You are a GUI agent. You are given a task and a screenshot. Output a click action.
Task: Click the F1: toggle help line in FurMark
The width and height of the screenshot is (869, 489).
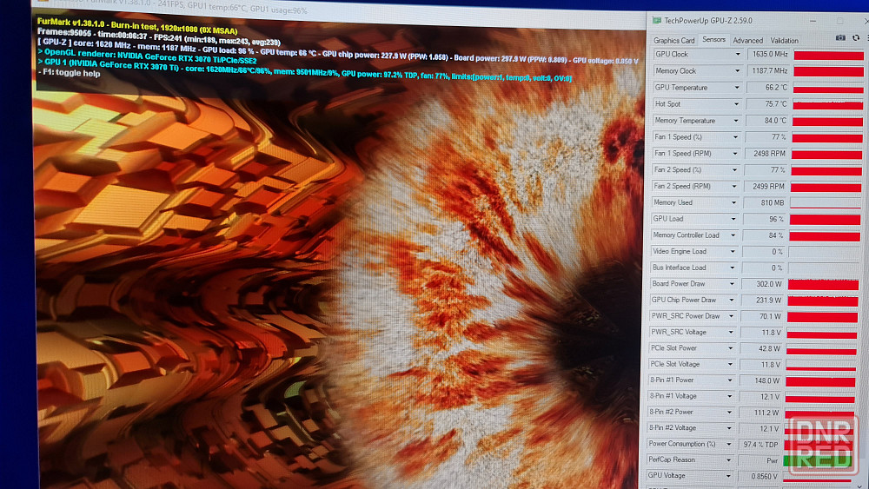pyautogui.click(x=69, y=73)
